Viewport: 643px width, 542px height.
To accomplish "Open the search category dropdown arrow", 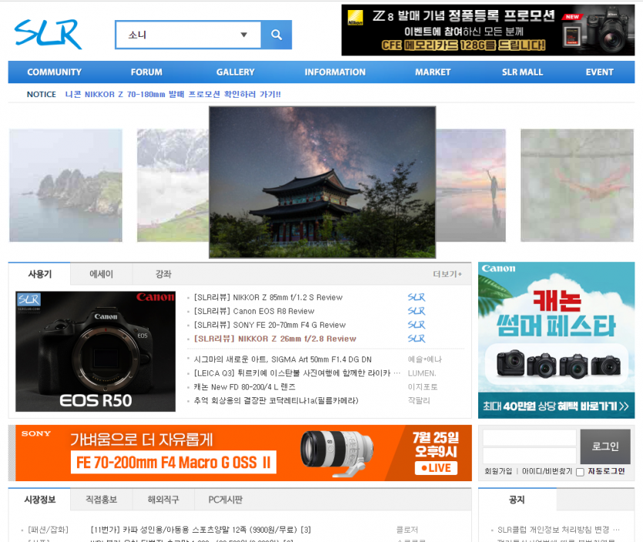I will (x=243, y=35).
